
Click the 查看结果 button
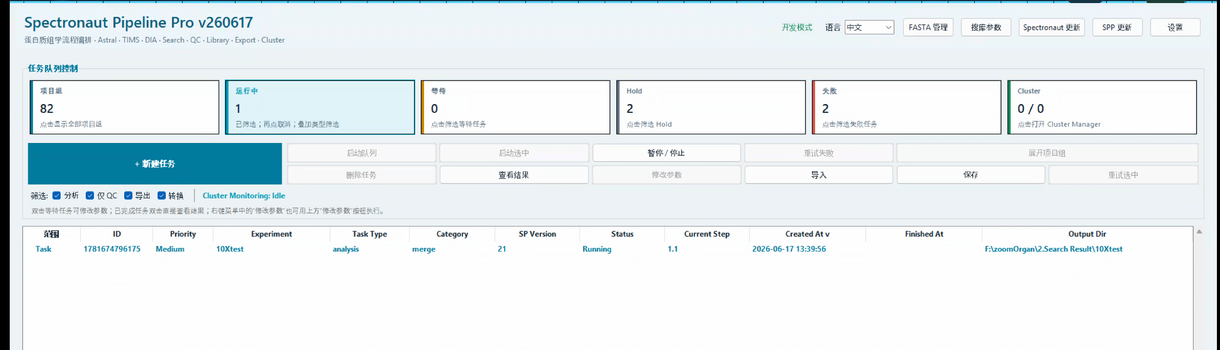pyautogui.click(x=514, y=175)
